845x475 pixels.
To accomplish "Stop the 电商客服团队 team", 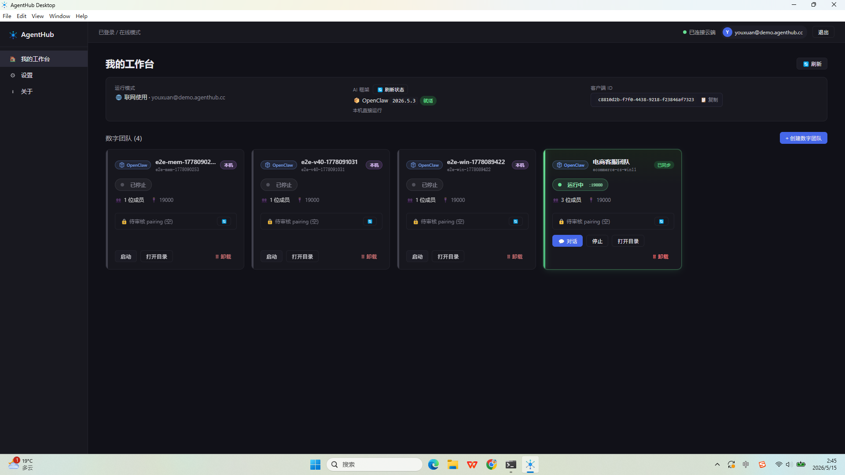I will tap(597, 241).
